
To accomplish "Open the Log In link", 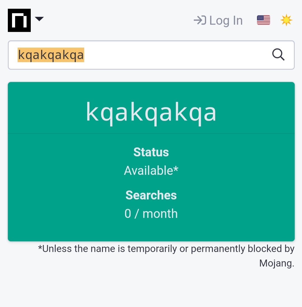I will point(218,20).
